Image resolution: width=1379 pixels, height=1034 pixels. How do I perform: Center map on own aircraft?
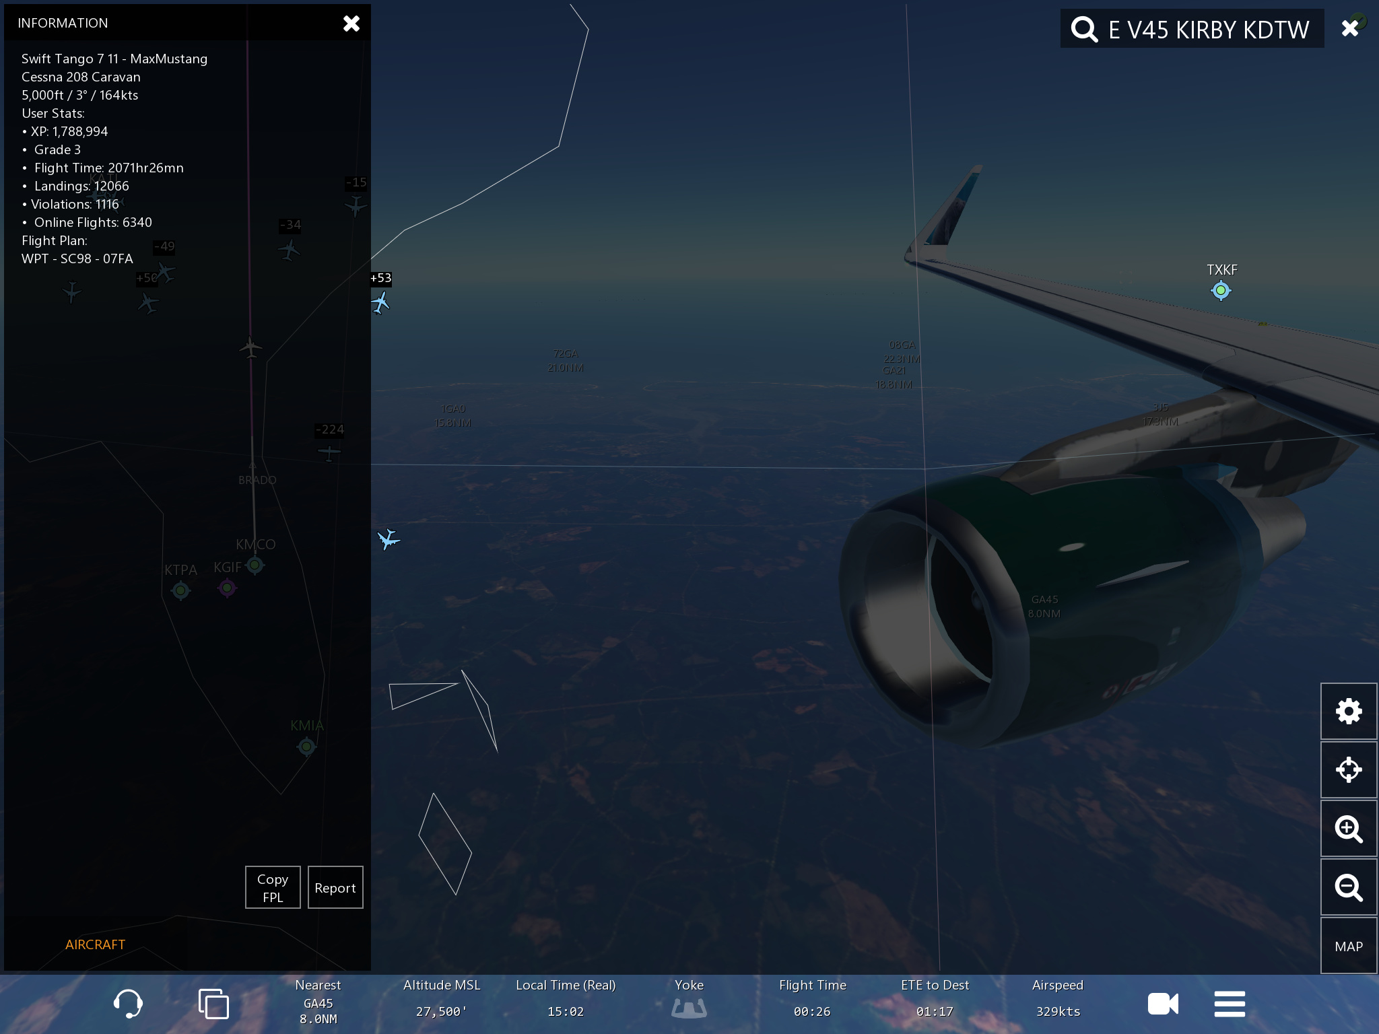pyautogui.click(x=1348, y=769)
